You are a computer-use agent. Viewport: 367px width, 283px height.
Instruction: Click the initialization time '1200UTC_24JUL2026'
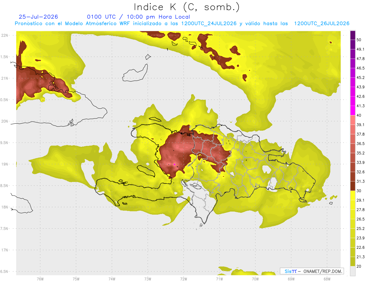pos(209,24)
